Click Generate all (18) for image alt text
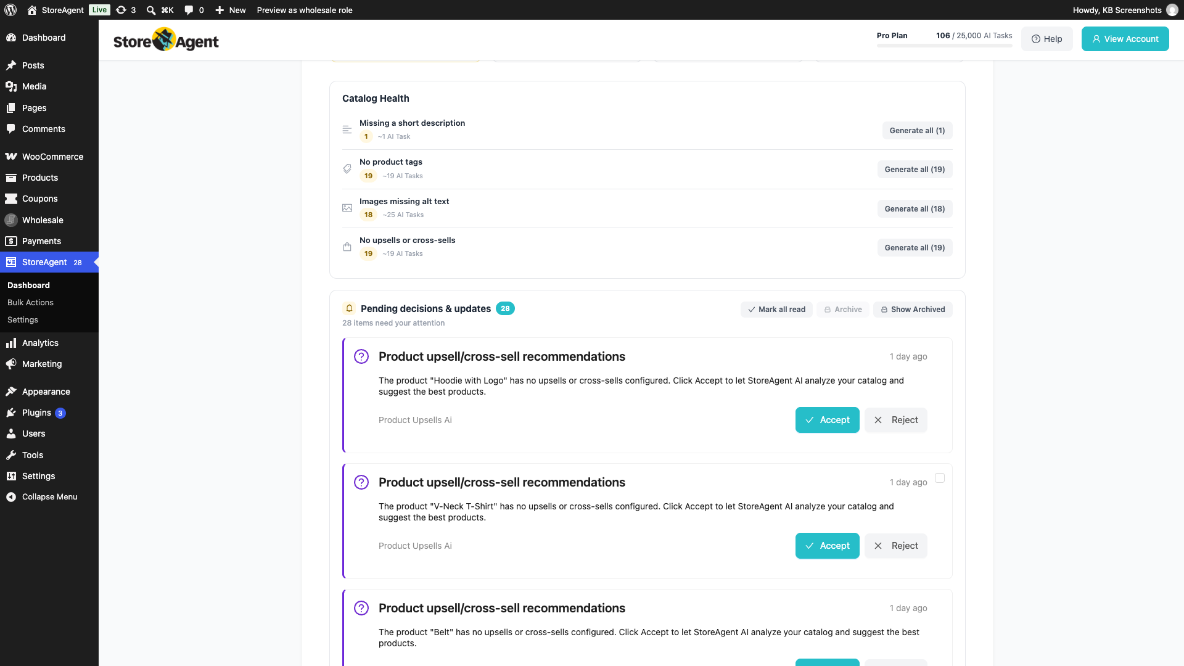 (915, 209)
